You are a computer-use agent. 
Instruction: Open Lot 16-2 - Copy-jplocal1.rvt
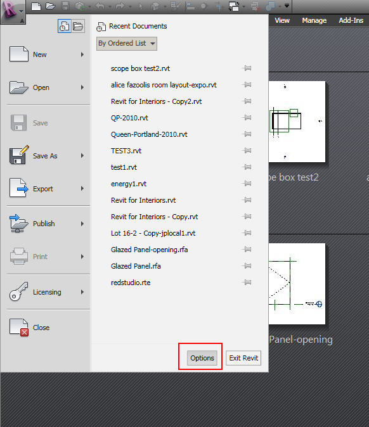(153, 233)
